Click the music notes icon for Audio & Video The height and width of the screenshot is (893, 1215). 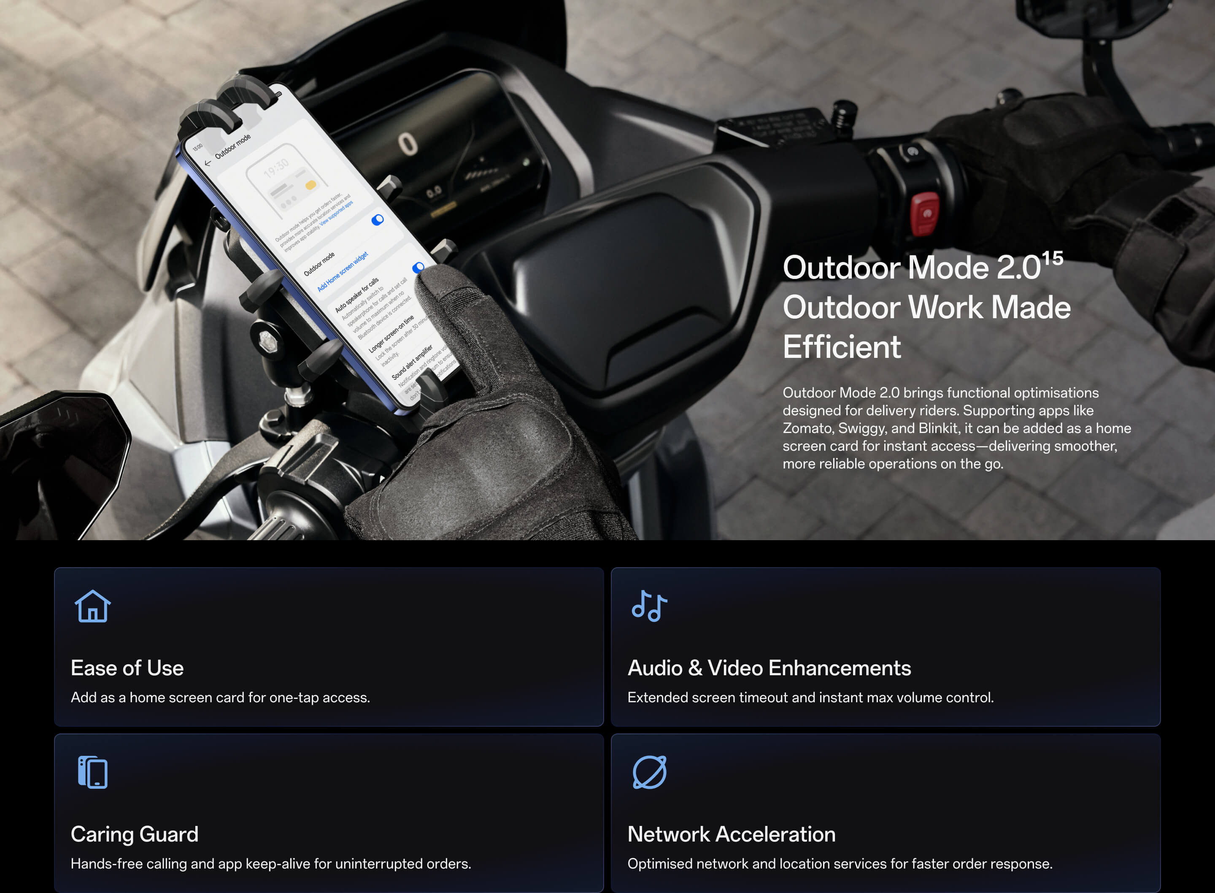[649, 606]
